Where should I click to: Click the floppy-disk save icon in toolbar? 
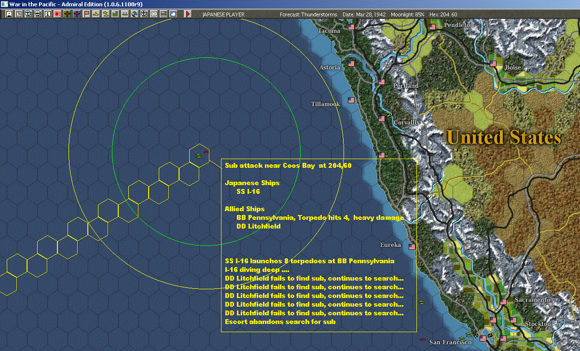click(x=9, y=14)
